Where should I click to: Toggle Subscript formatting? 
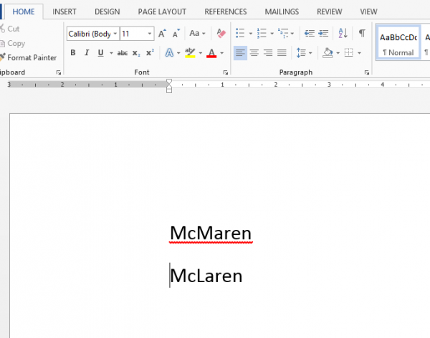pyautogui.click(x=136, y=53)
